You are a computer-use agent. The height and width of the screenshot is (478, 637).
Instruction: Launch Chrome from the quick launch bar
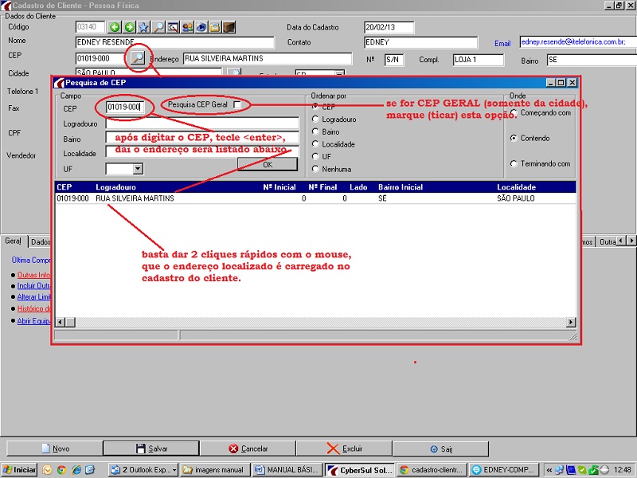pos(62,470)
